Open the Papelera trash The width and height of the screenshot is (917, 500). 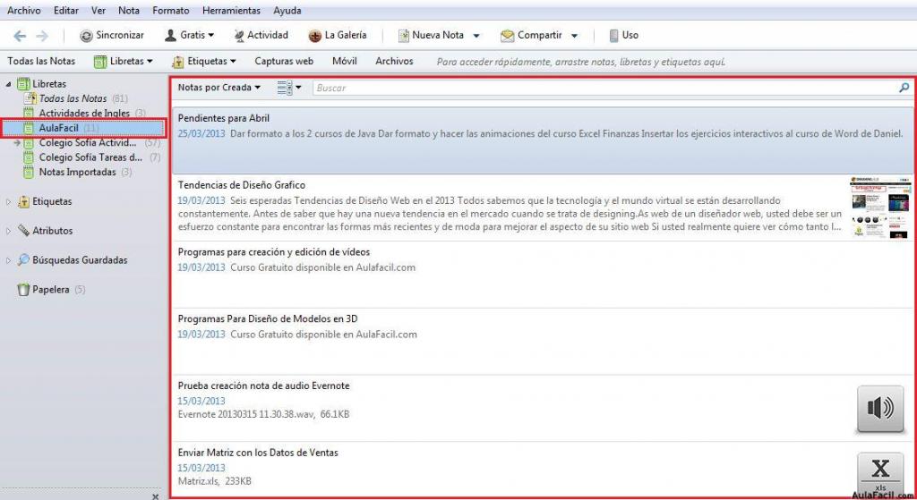[51, 290]
